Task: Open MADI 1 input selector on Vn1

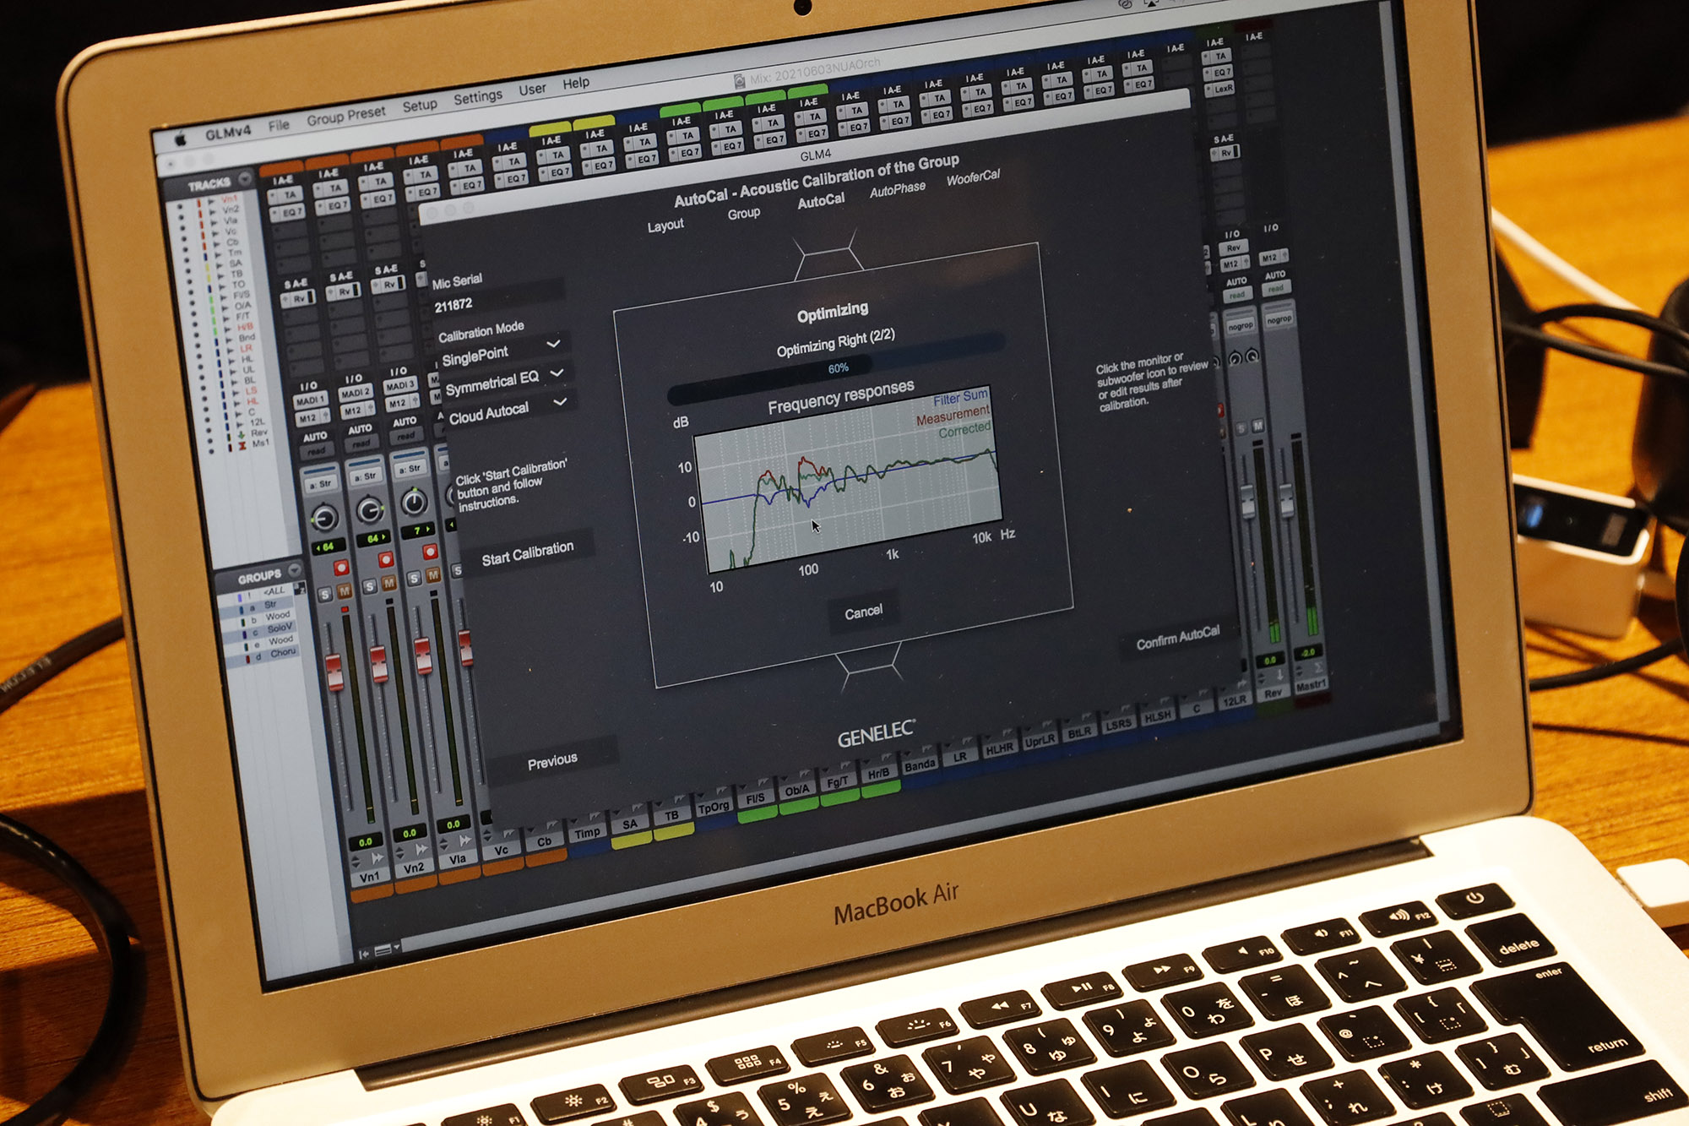Action: point(310,400)
